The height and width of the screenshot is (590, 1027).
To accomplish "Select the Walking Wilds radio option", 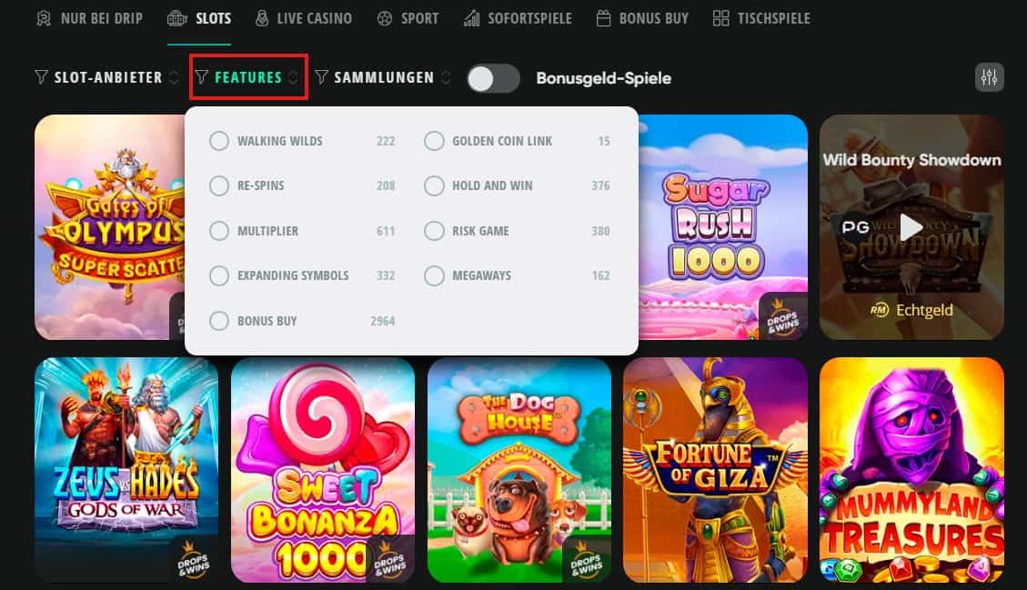I will point(218,141).
